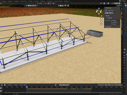Choose the Extend selection mode icon
127x95 pixels.
click(x=107, y=13)
